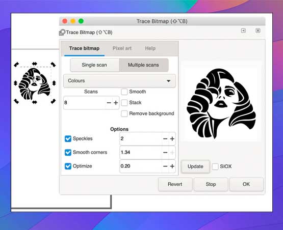Uncheck the Smooth corners option
283x230 pixels.
[68, 152]
